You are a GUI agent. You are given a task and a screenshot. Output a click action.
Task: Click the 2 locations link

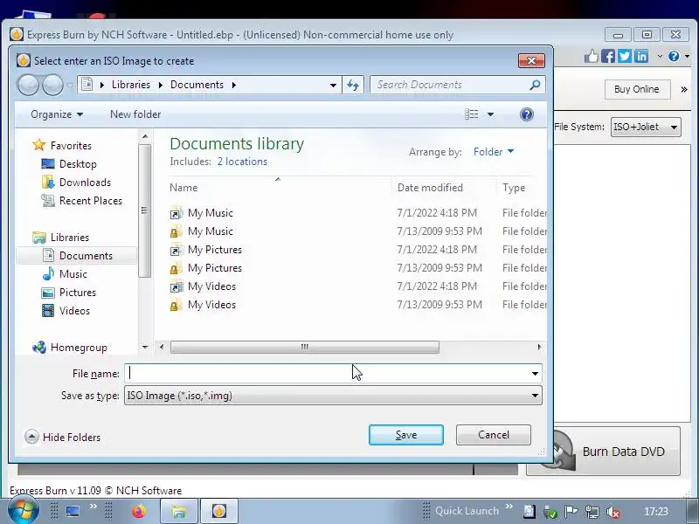pos(242,162)
